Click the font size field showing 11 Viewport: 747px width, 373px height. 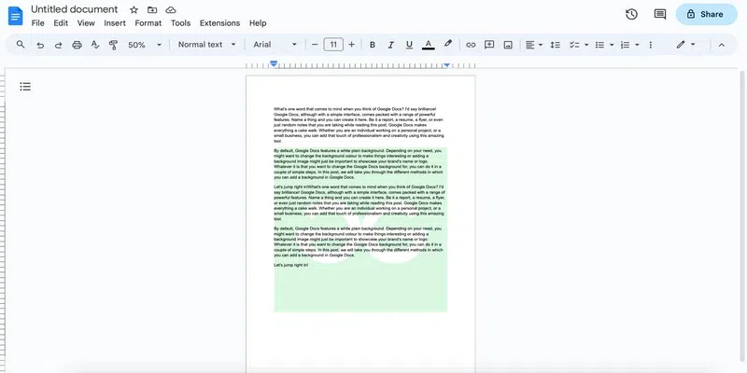pos(333,45)
